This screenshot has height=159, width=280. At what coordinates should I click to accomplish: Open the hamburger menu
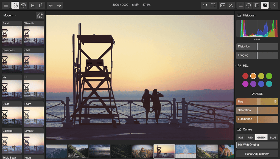(x=5, y=5)
